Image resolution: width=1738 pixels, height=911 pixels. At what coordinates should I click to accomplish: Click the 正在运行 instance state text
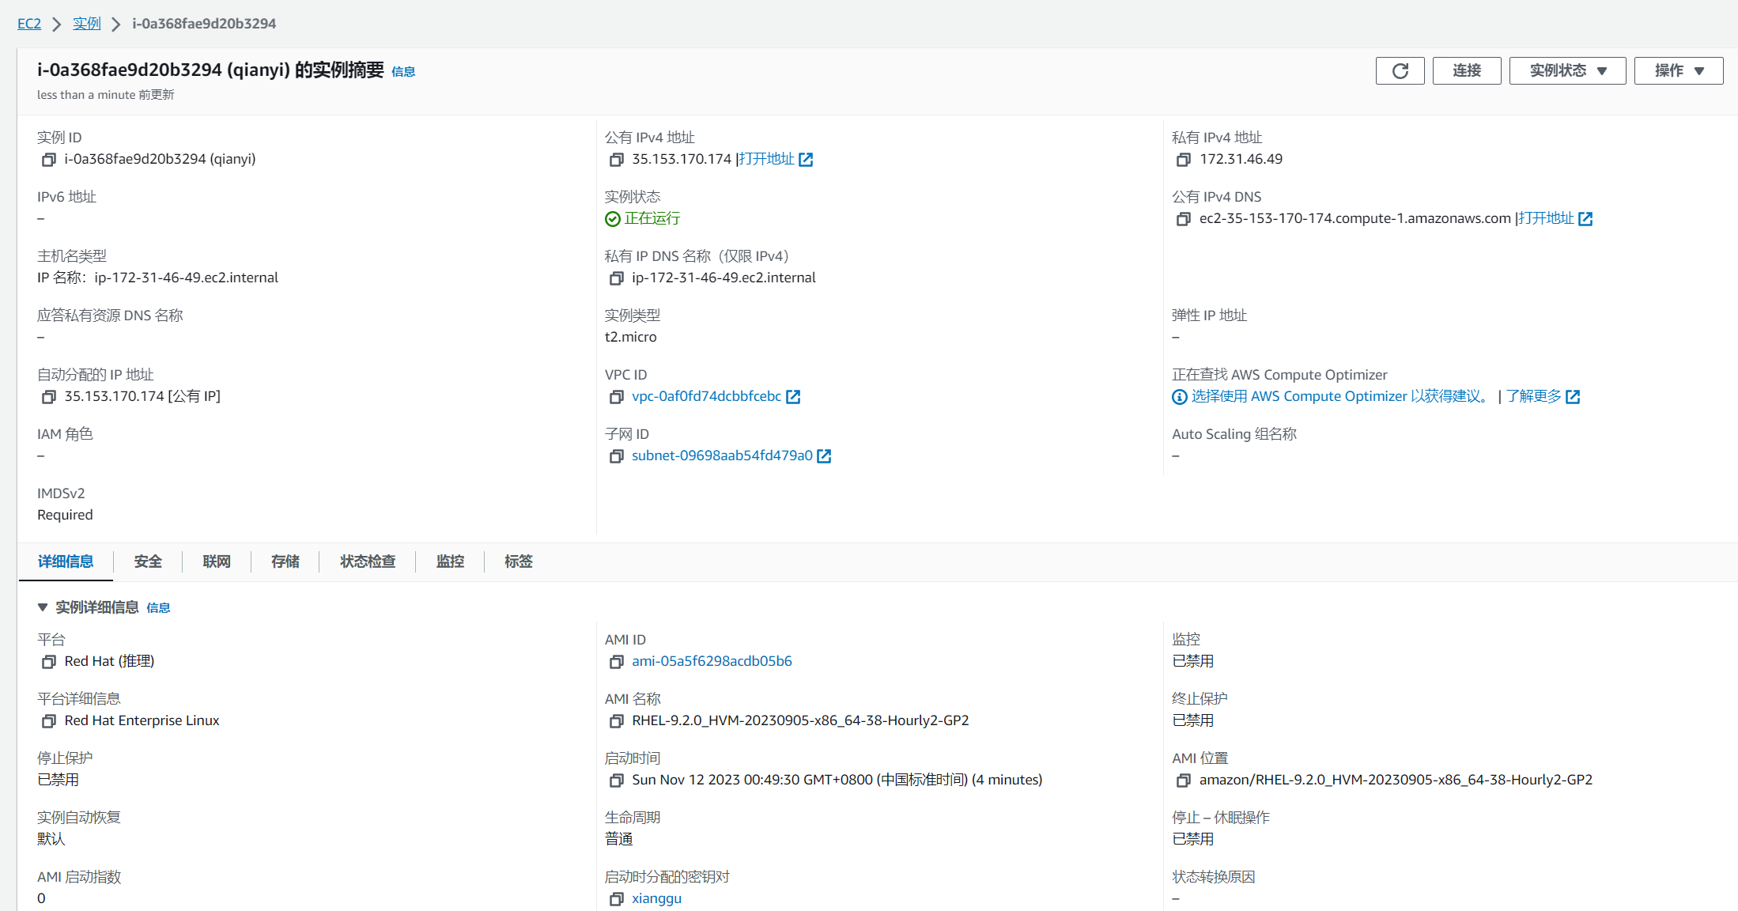pyautogui.click(x=652, y=218)
